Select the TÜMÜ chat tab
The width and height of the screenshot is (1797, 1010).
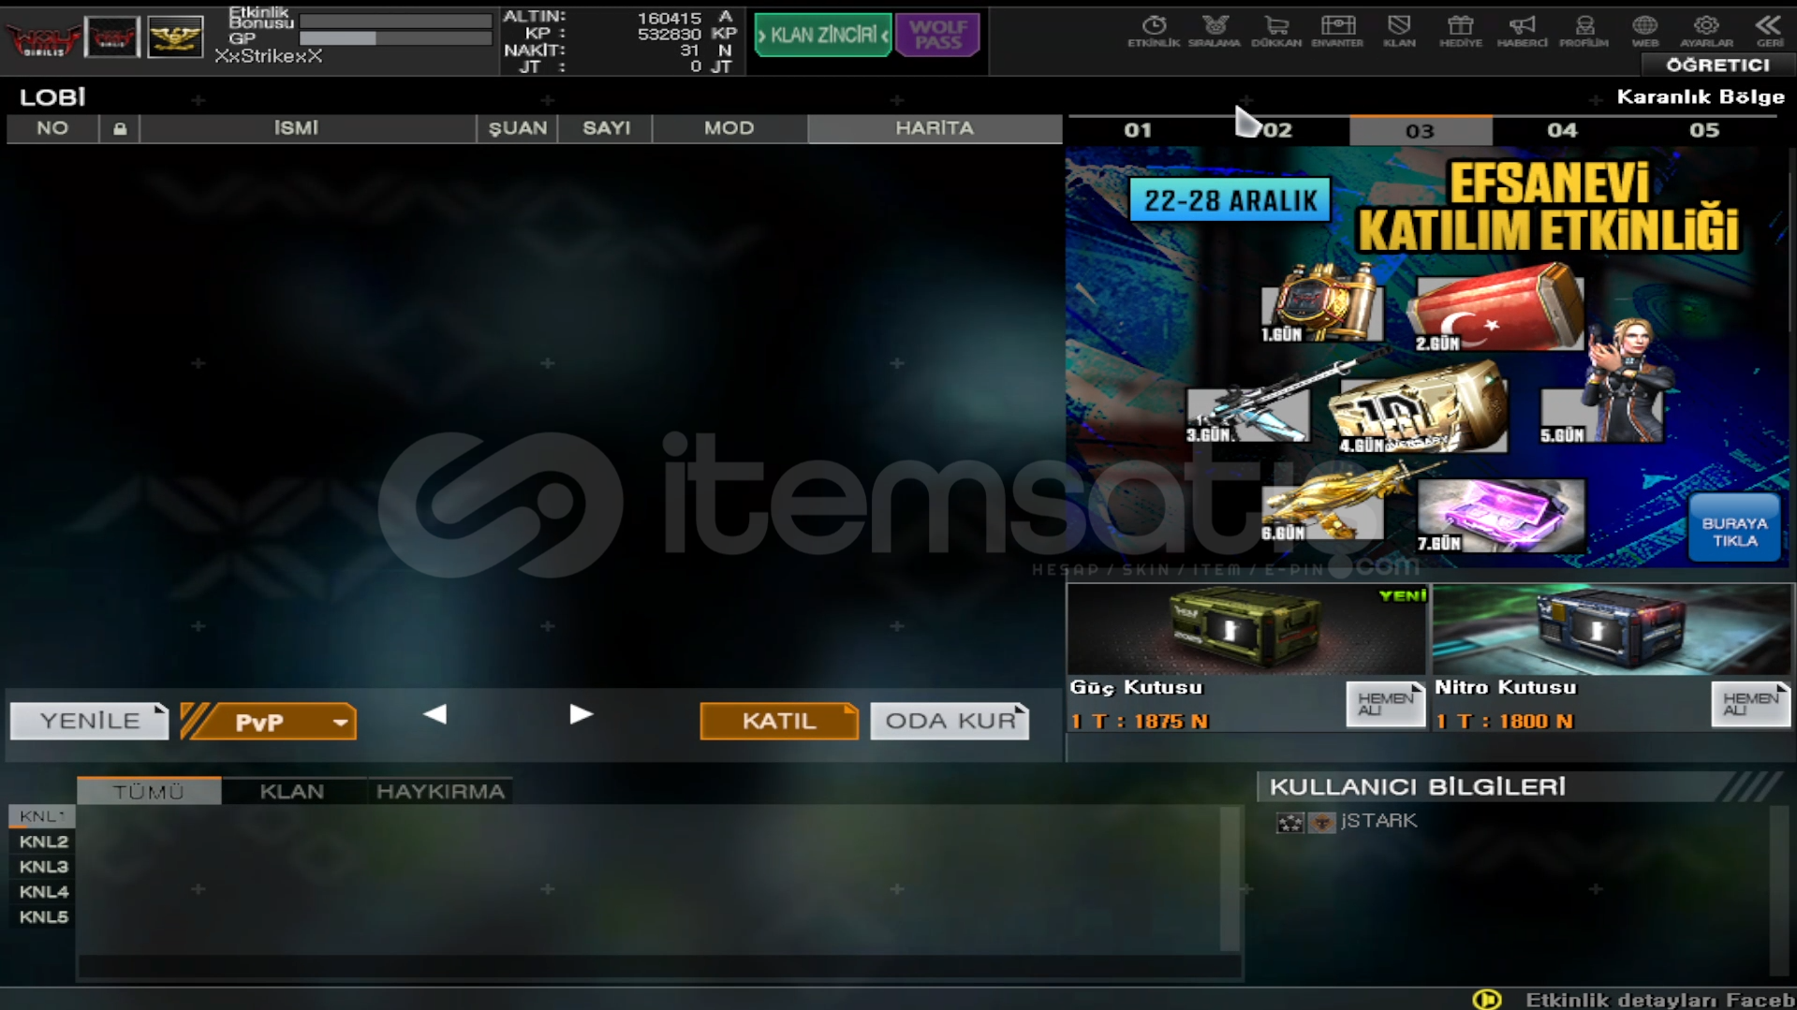pos(149,791)
